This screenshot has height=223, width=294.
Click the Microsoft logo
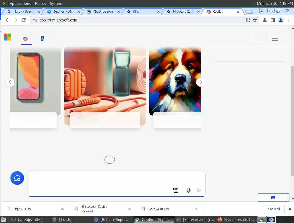pyautogui.click(x=8, y=37)
